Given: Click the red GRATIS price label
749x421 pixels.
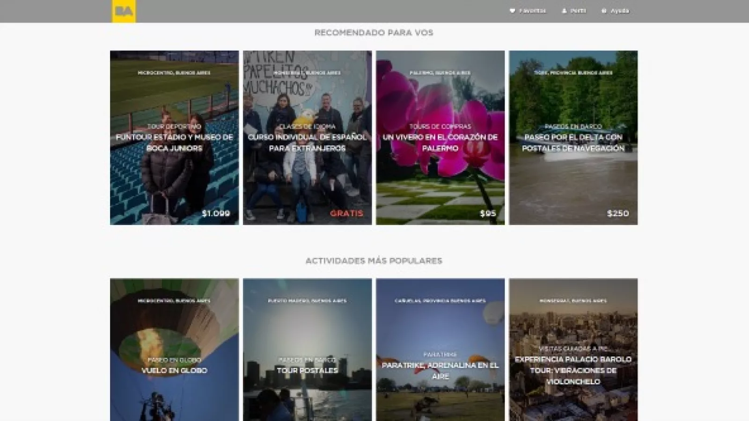Looking at the screenshot, I should click(346, 213).
